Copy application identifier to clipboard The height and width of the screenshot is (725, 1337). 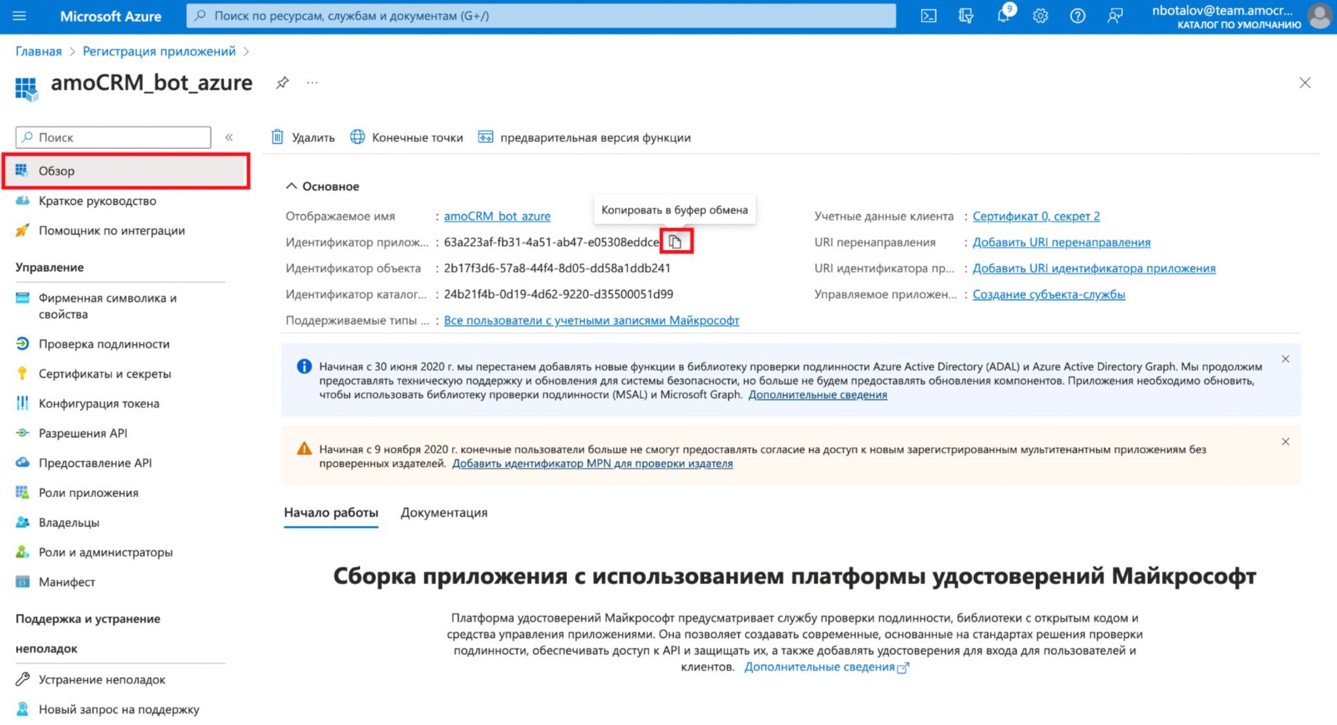pos(675,242)
